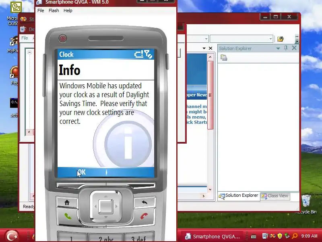Open the Recycle Bin

coord(306,204)
